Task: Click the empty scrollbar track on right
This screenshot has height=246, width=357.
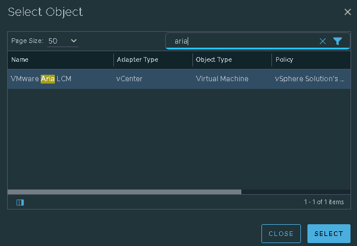Action: pos(295,191)
